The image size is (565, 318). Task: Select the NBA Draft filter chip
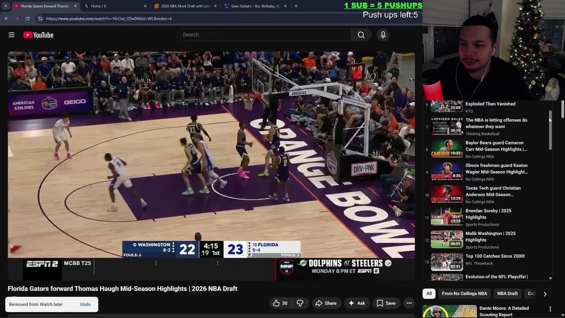[x=507, y=293]
